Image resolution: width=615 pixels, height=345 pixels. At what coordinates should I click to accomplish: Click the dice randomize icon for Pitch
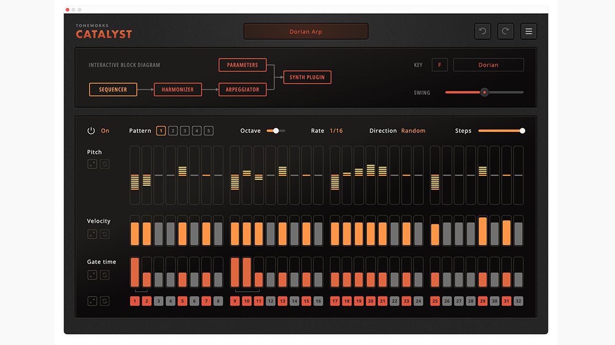92,164
